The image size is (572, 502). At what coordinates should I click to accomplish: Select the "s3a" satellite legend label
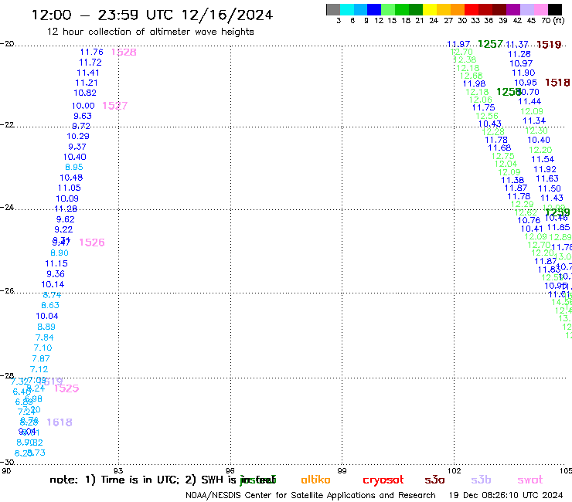click(434, 480)
